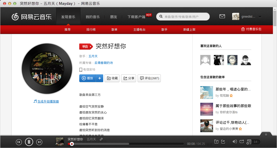Viewport: 277px width, 148px height.
Task: Open the 我的音乐 tab
Action: (x=93, y=17)
